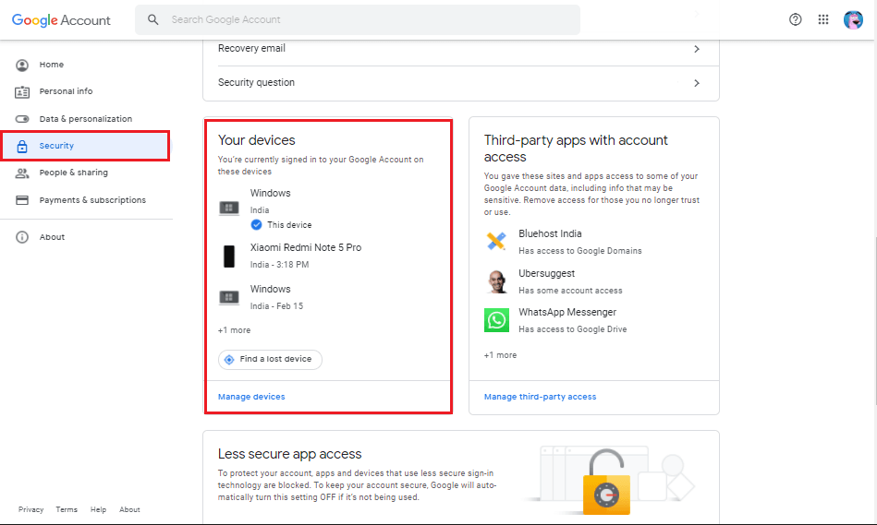
Task: Click the Find a lost device button
Action: (270, 359)
